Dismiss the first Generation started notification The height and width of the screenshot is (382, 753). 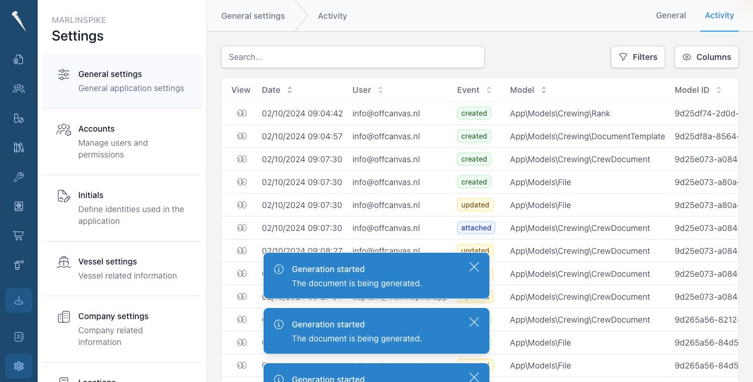[474, 267]
